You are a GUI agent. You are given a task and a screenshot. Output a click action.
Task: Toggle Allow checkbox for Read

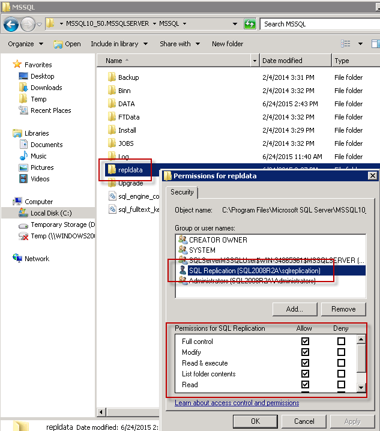pyautogui.click(x=305, y=385)
